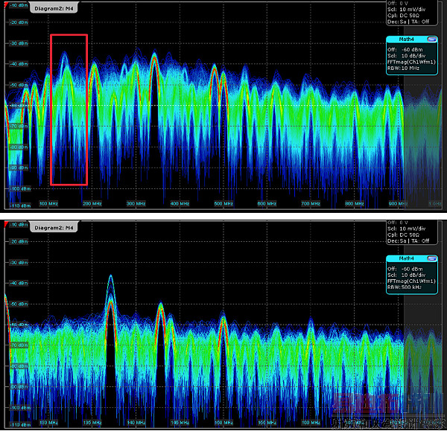Click the red zoom rectangle border near 150 MHz
This screenshot has height=431, width=447.
[69, 35]
